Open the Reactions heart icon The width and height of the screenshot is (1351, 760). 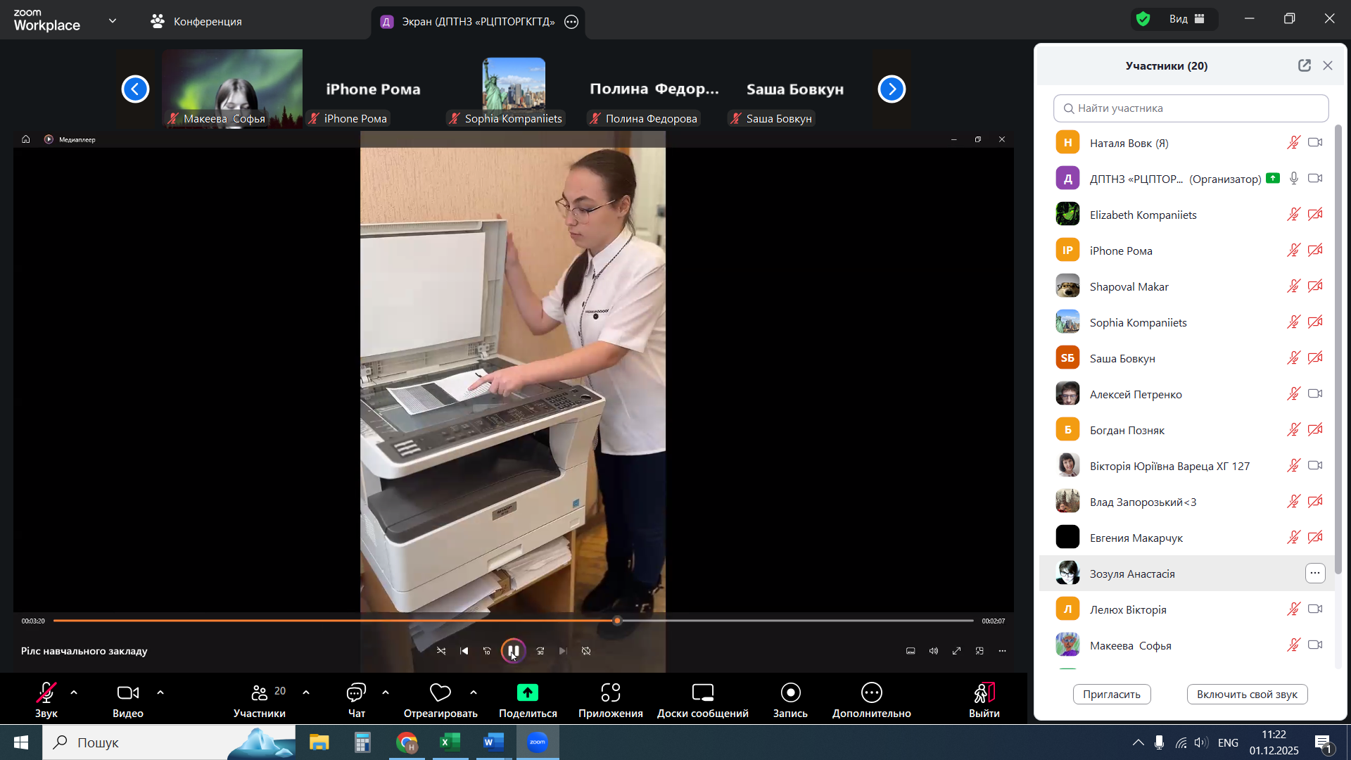(x=440, y=693)
